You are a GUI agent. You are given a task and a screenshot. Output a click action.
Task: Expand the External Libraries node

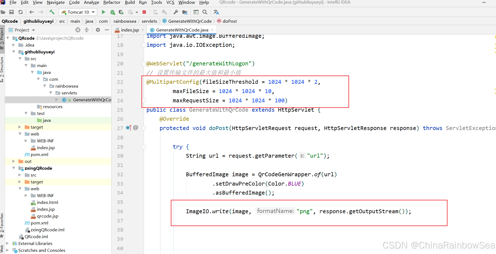[7, 243]
